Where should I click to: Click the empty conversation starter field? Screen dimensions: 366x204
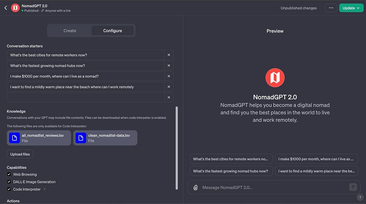(86, 98)
